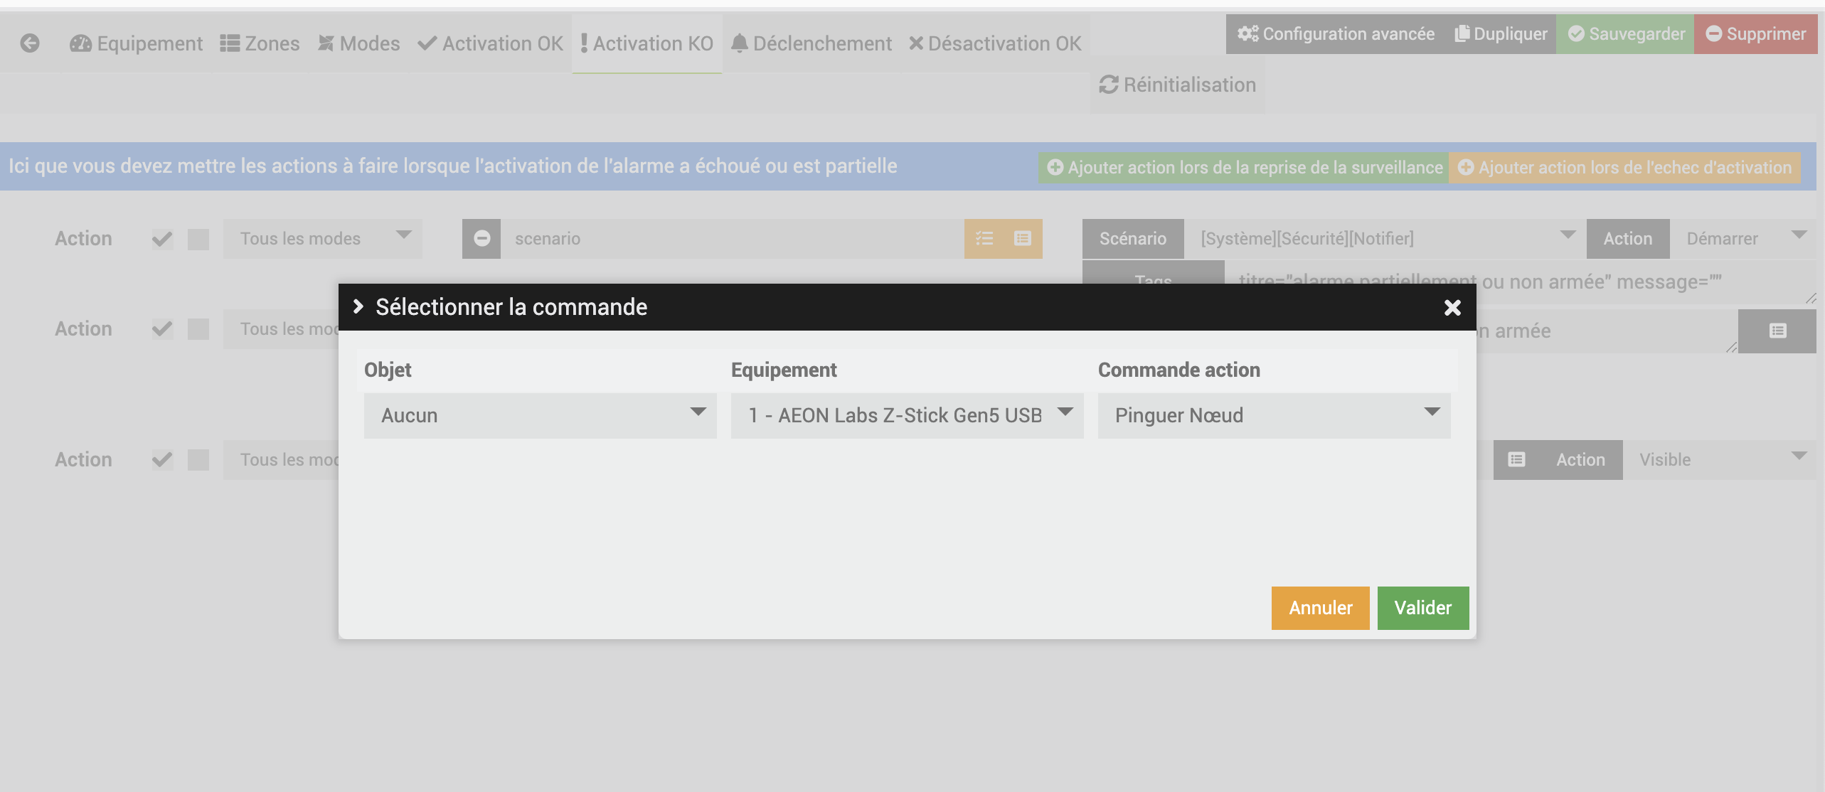Click the remove (minus) icon next to scenario
This screenshot has width=1825, height=792.
pos(481,239)
